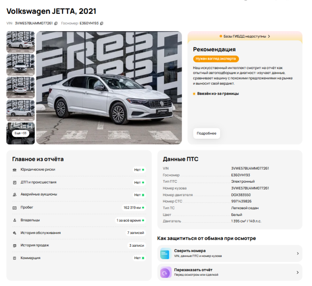This screenshot has height=286, width=312.
Task: Select the second front-view car thumbnail
Action: (x=21, y=64)
